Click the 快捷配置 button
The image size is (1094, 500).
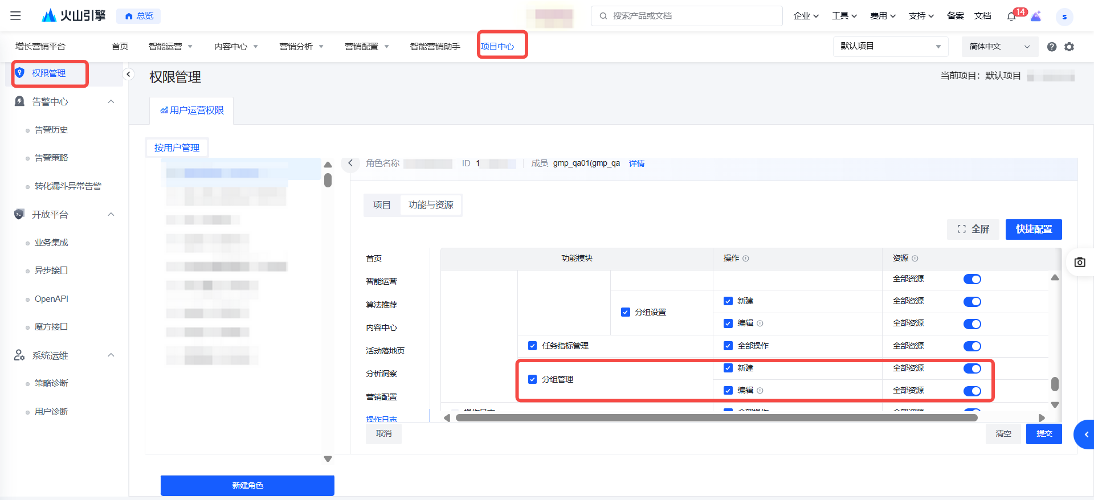[x=1034, y=229]
